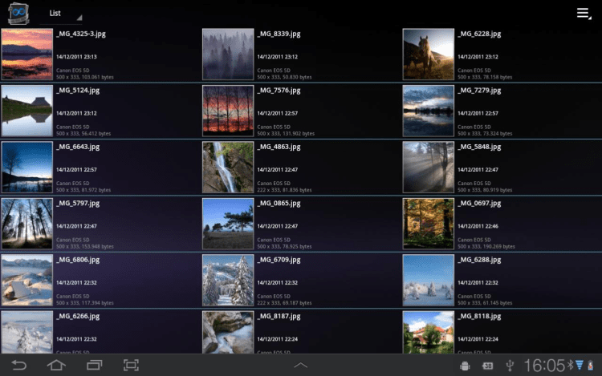Expand the system bar up-chevron
This screenshot has height=376, width=602.
tap(301, 366)
